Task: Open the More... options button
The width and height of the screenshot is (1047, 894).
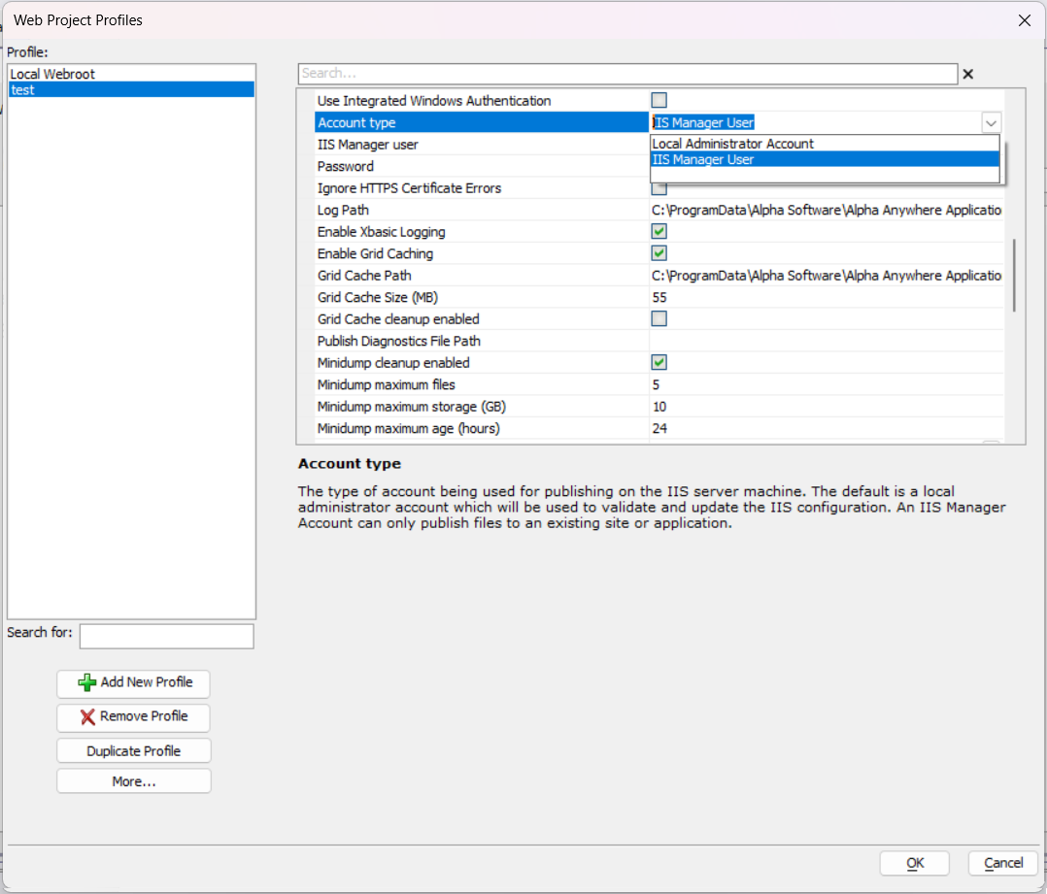Action: click(134, 781)
